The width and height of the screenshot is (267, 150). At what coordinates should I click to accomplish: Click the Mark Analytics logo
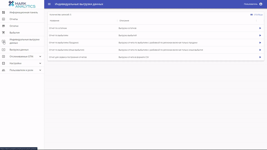(x=22, y=4)
